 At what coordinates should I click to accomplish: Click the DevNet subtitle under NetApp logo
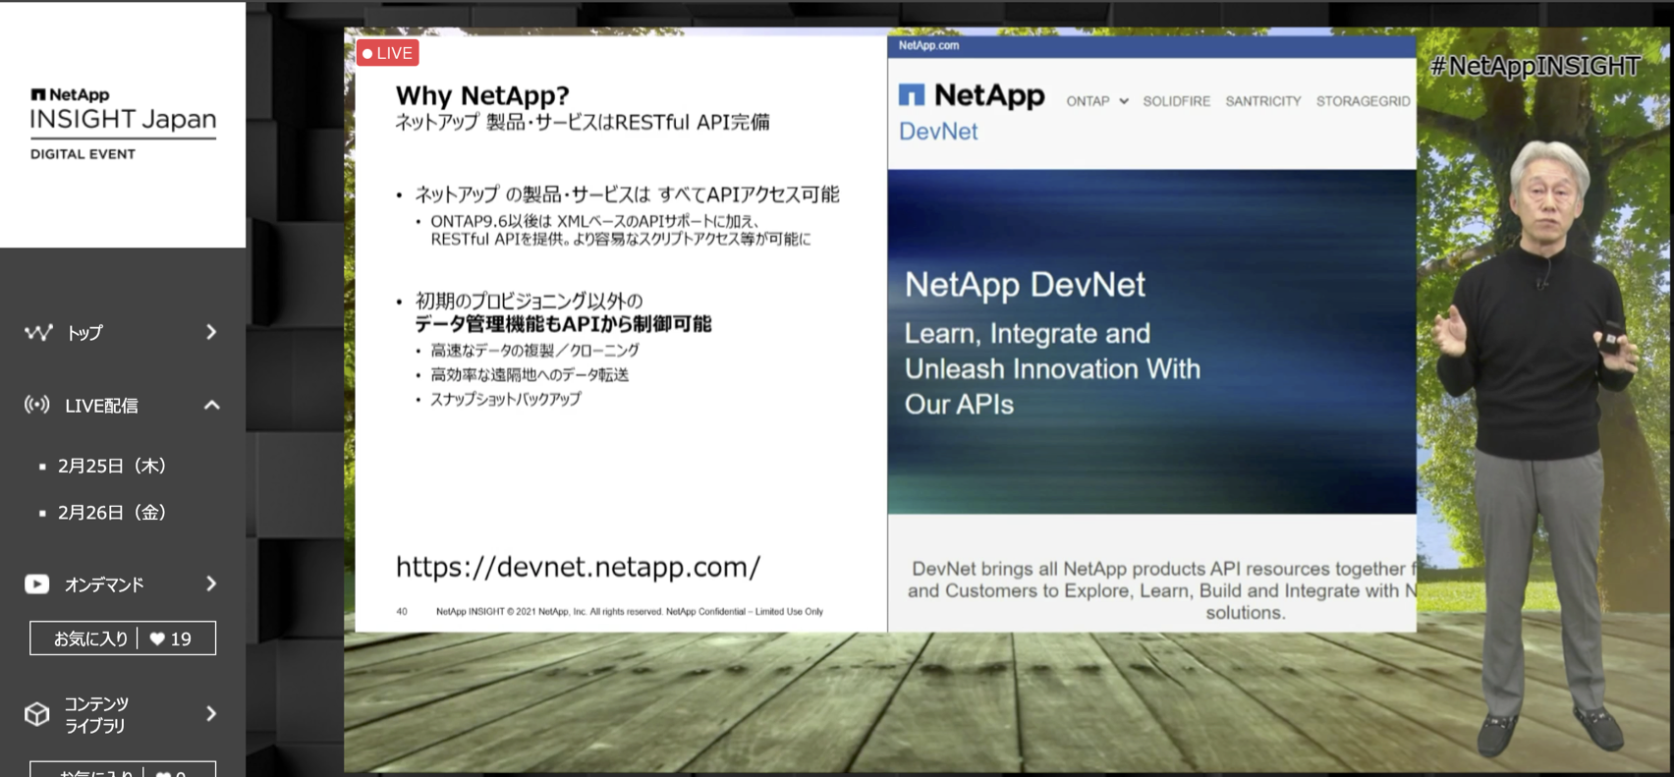point(938,132)
